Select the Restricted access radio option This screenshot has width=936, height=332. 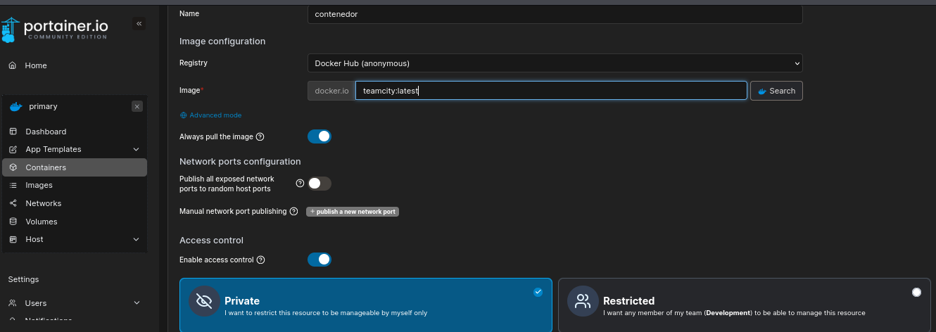click(916, 292)
